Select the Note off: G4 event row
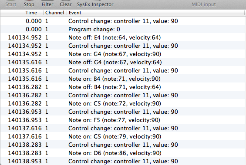The width and height of the screenshot is (246, 165). coord(123,62)
